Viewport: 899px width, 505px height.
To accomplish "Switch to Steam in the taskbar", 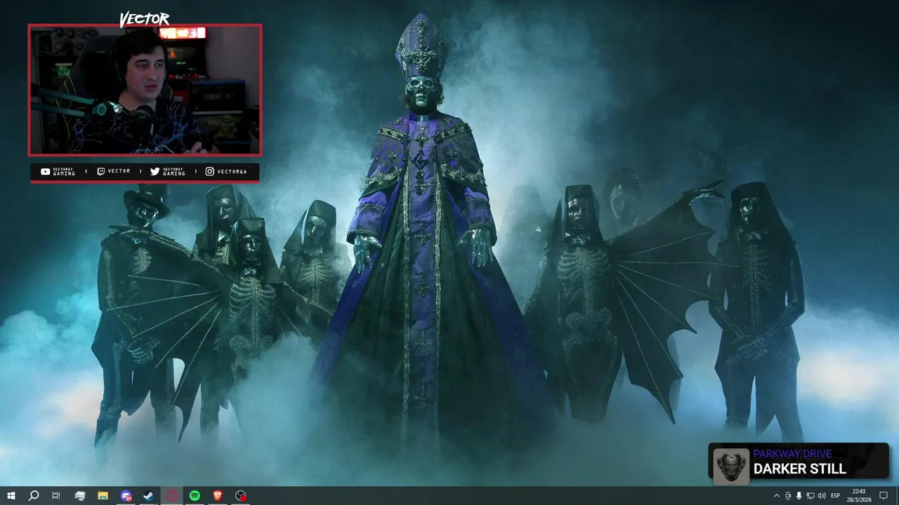I will tap(149, 496).
